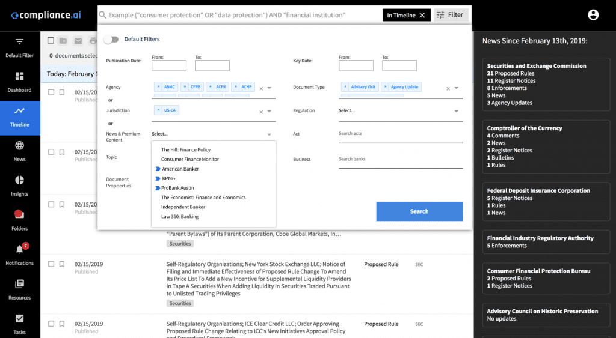Remove the In Timeline search scope
This screenshot has height=338, width=616.
[x=422, y=15]
